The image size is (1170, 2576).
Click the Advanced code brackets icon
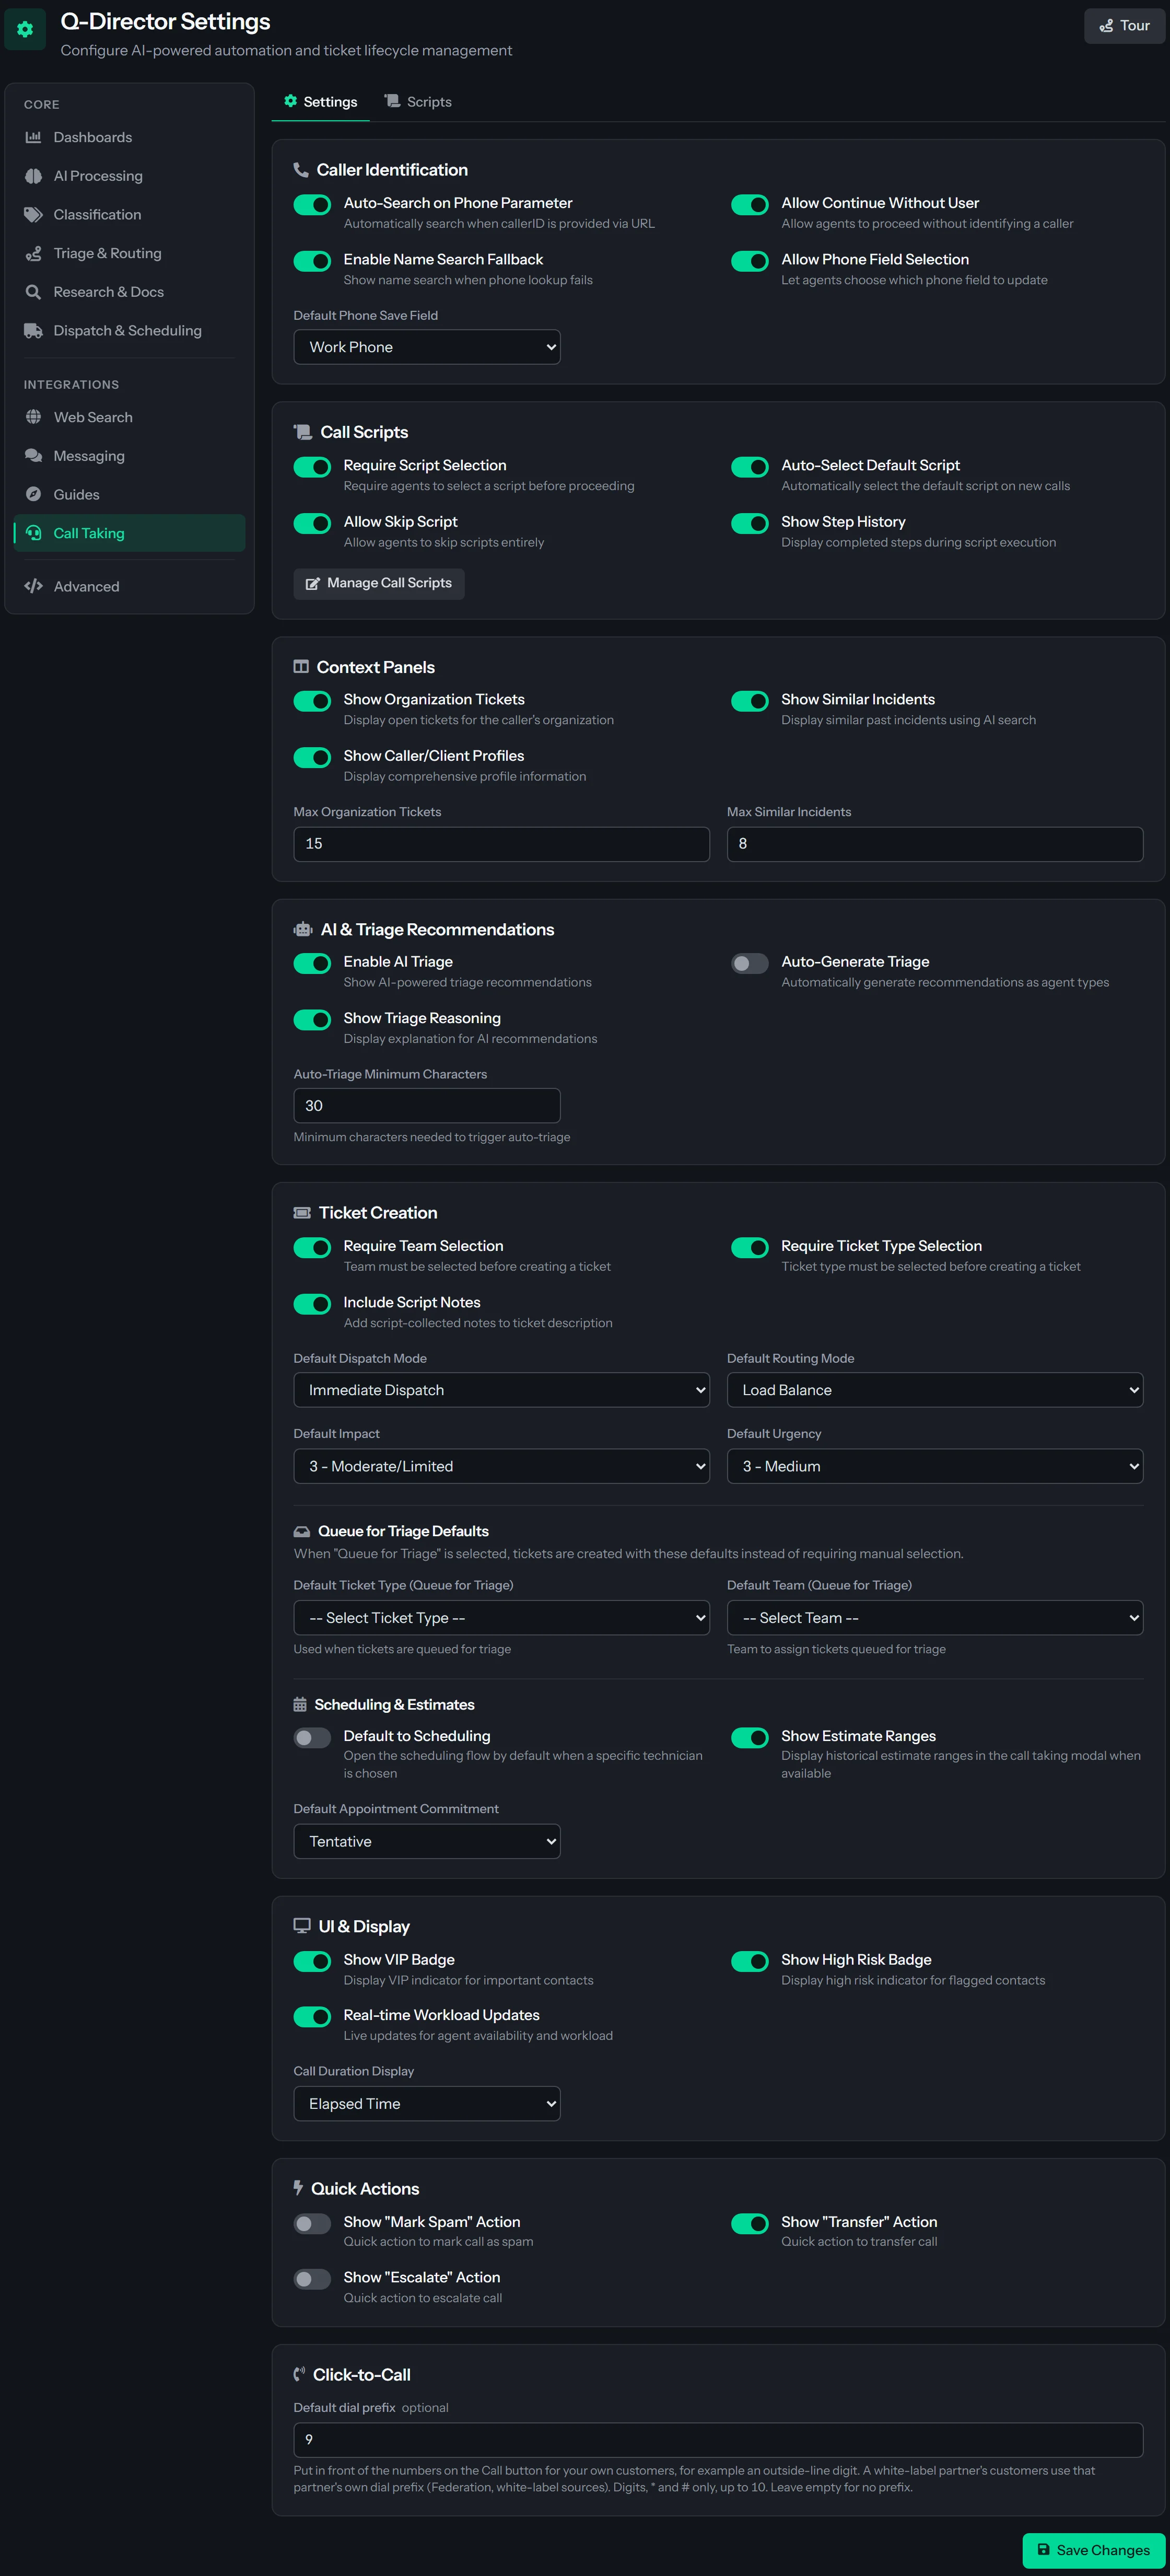(33, 586)
